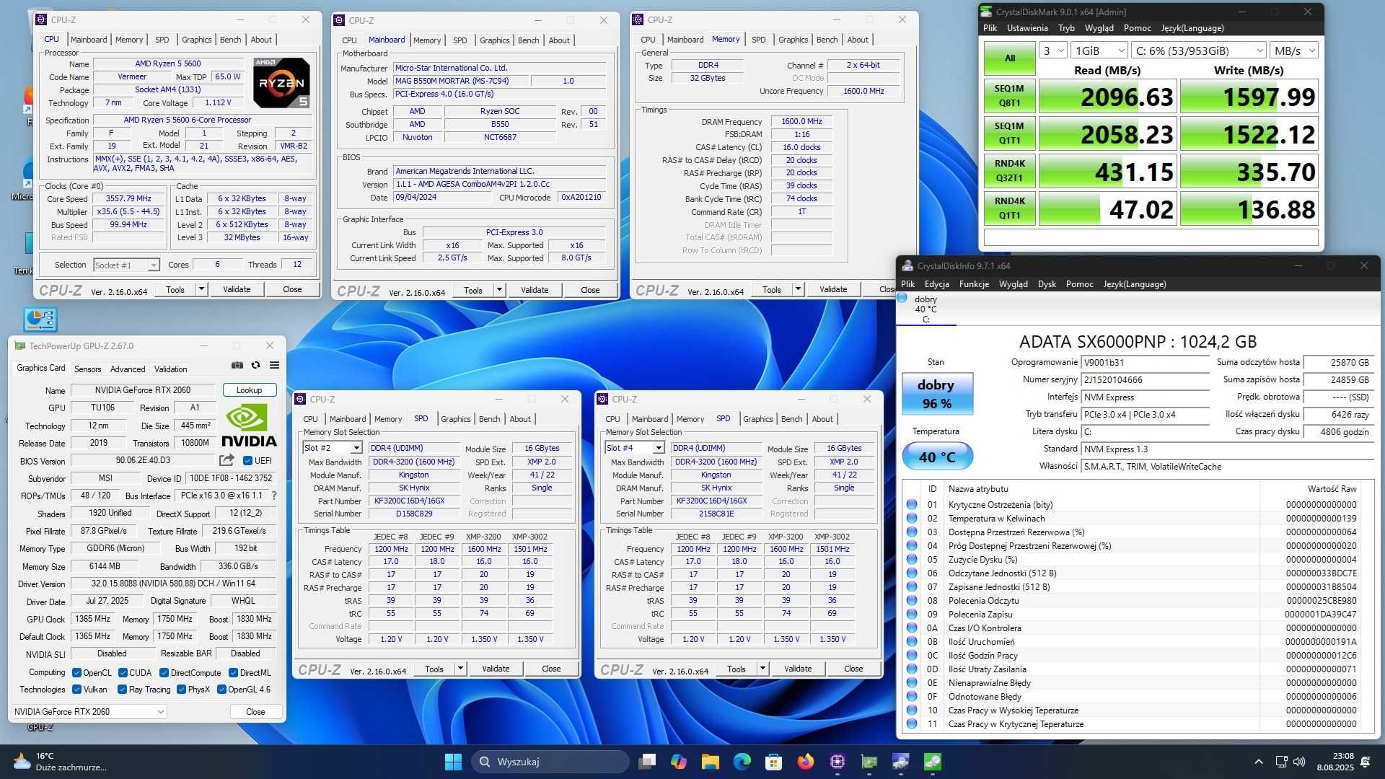Viewport: 1385px width, 779px height.
Task: Show hidden tray icons chevron
Action: (x=1259, y=762)
